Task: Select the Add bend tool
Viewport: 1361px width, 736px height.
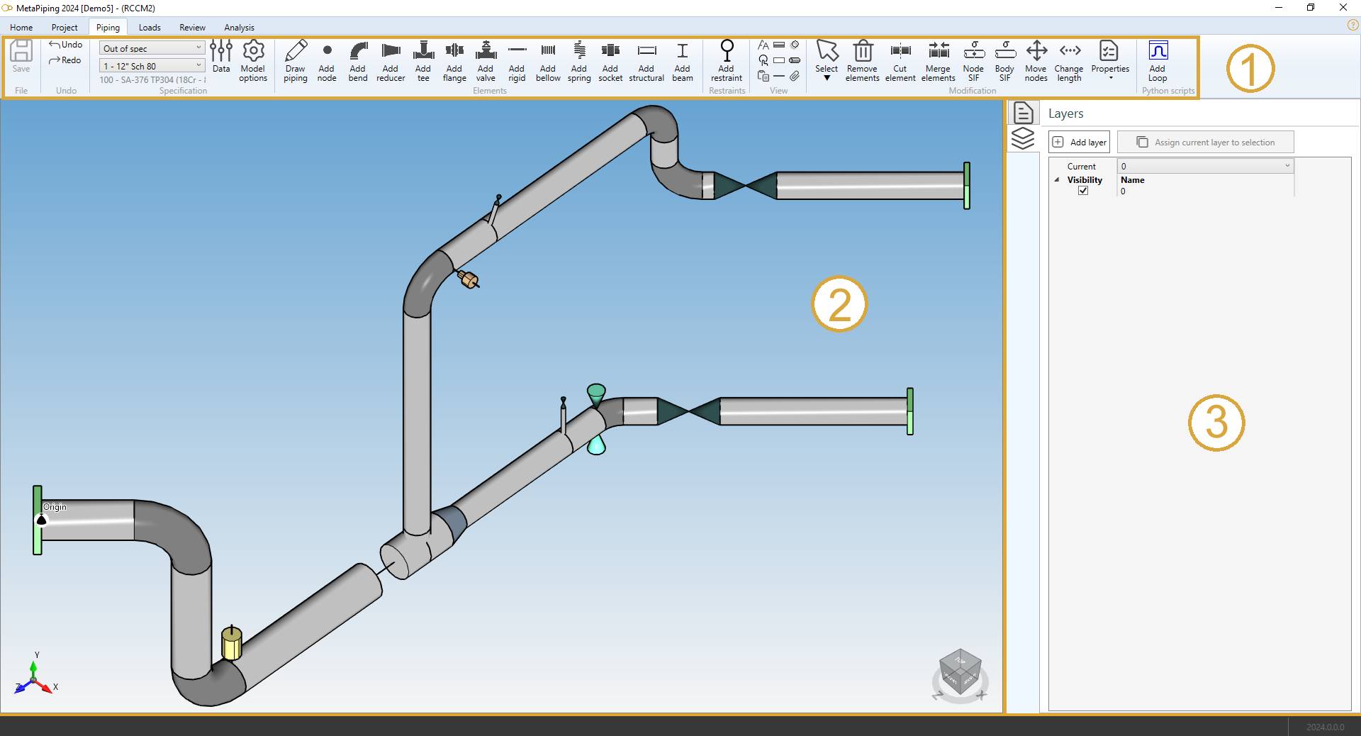Action: click(358, 61)
